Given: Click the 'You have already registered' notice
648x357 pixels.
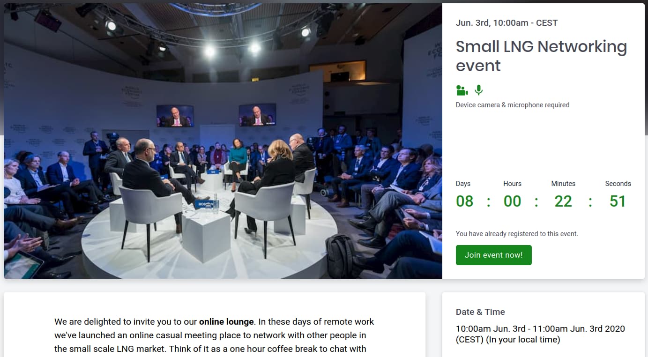Looking at the screenshot, I should pyautogui.click(x=517, y=233).
